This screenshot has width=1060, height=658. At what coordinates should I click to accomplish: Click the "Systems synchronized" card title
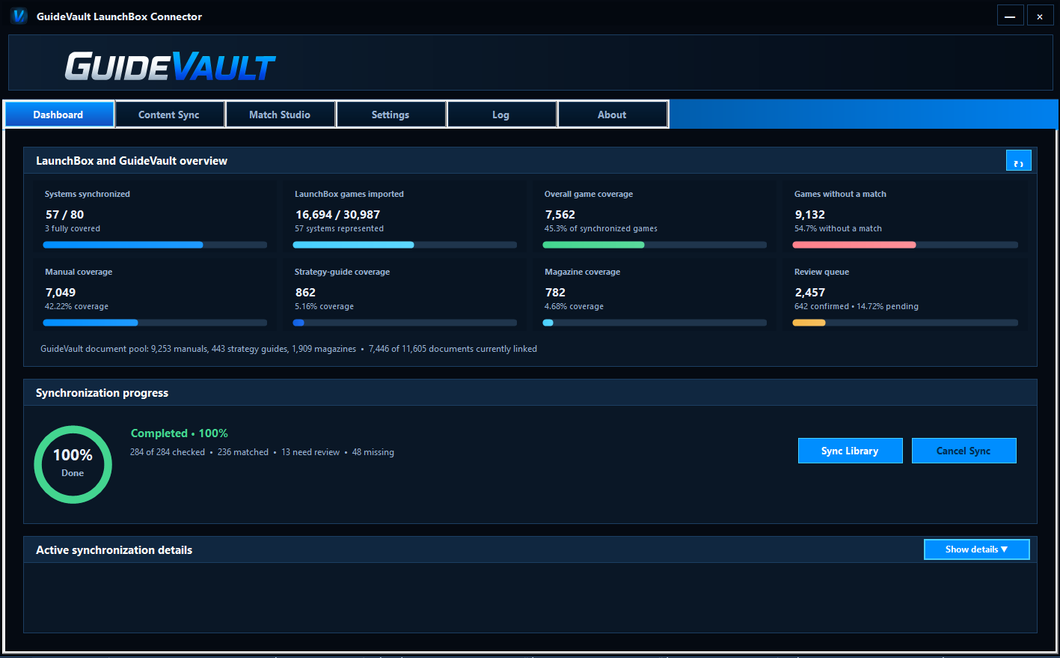tap(88, 194)
